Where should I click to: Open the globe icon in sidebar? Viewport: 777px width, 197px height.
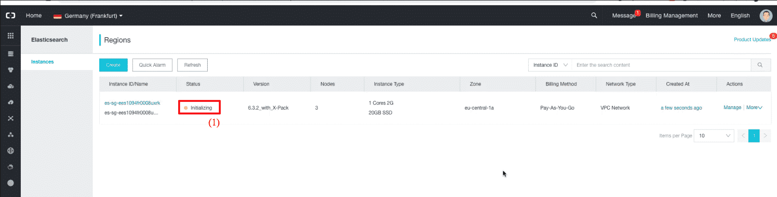pos(11,151)
